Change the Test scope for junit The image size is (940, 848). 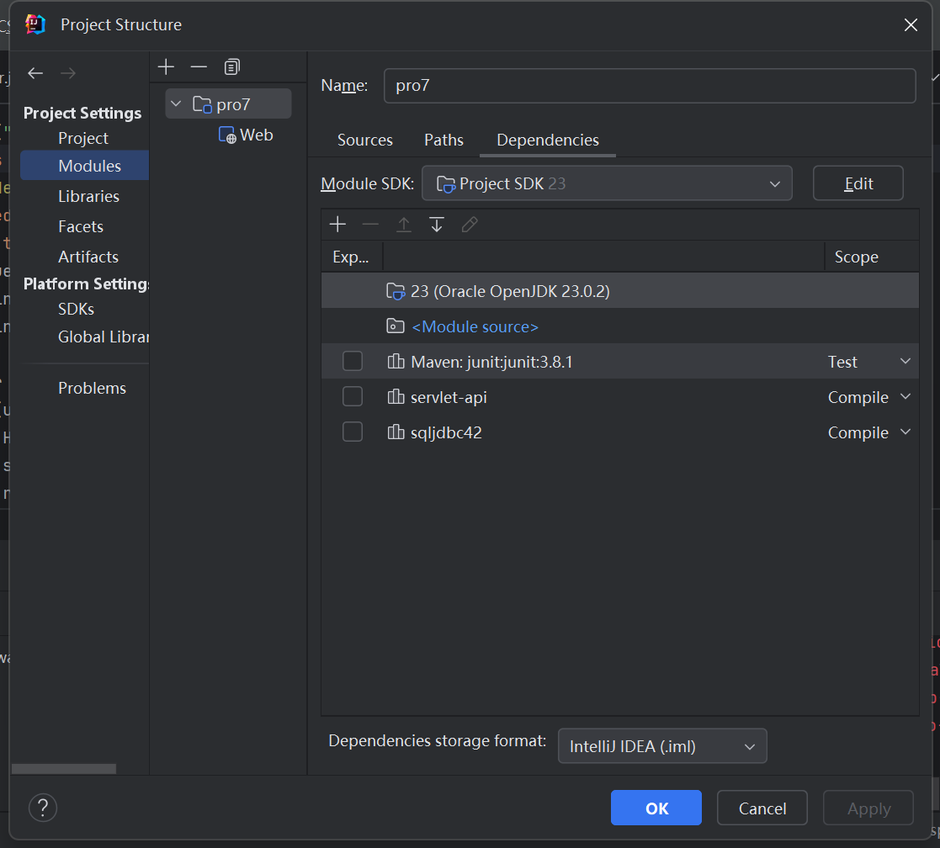pos(868,362)
